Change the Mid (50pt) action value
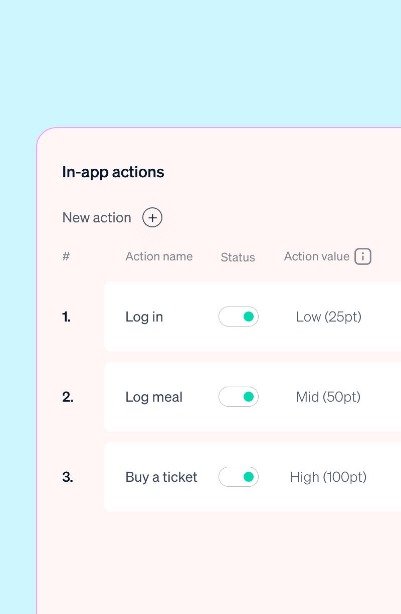The height and width of the screenshot is (614, 401). [328, 397]
